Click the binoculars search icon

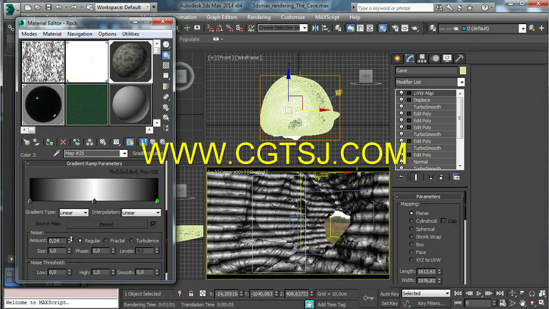439,8
